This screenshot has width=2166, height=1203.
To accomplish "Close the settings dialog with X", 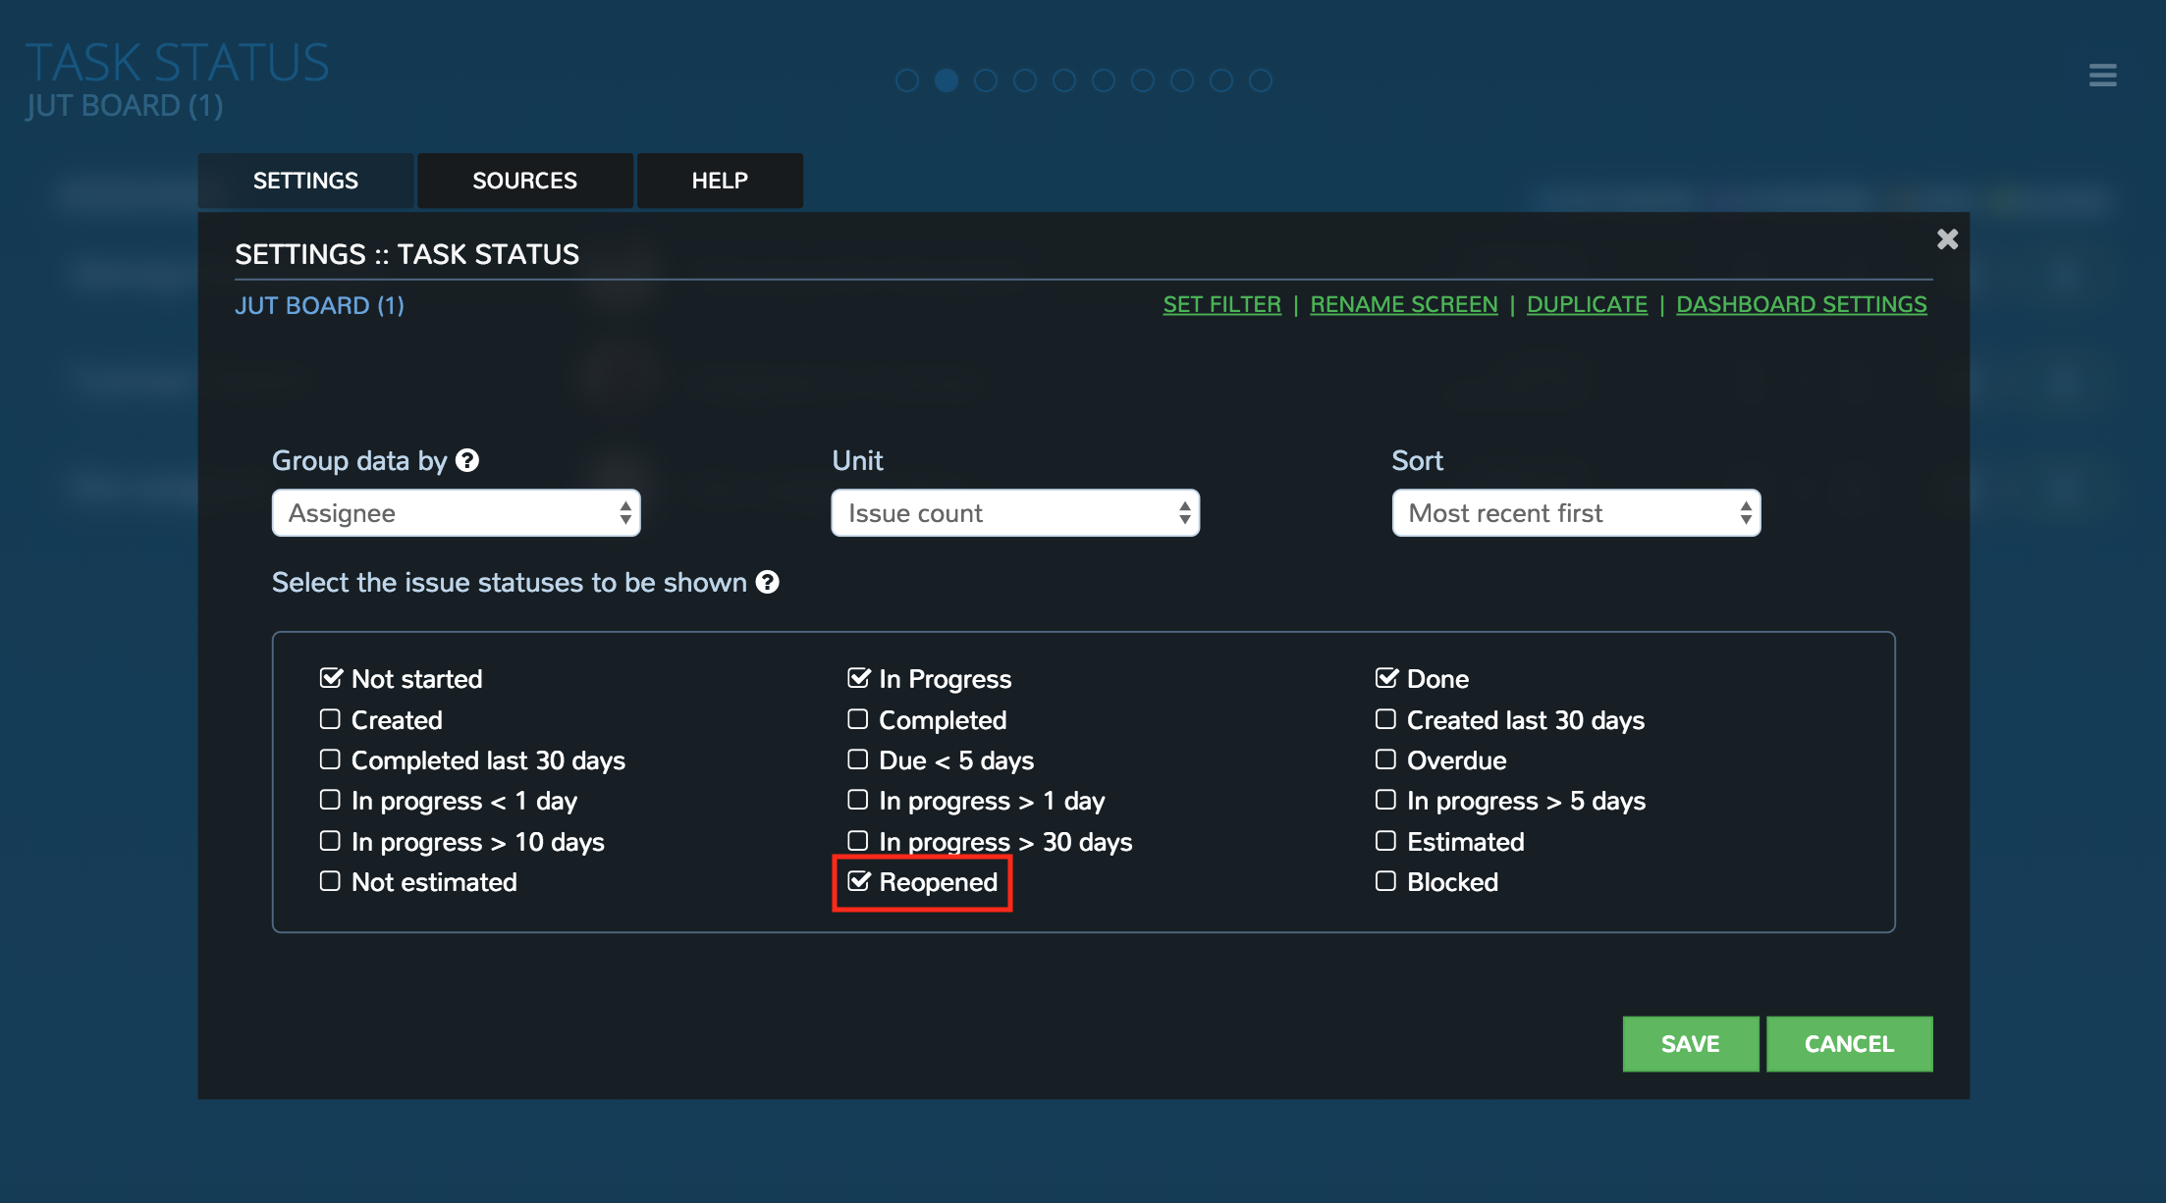I will [1947, 239].
